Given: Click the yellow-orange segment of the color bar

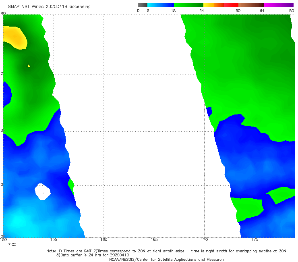Looking at the screenshot, I should 214,5.
